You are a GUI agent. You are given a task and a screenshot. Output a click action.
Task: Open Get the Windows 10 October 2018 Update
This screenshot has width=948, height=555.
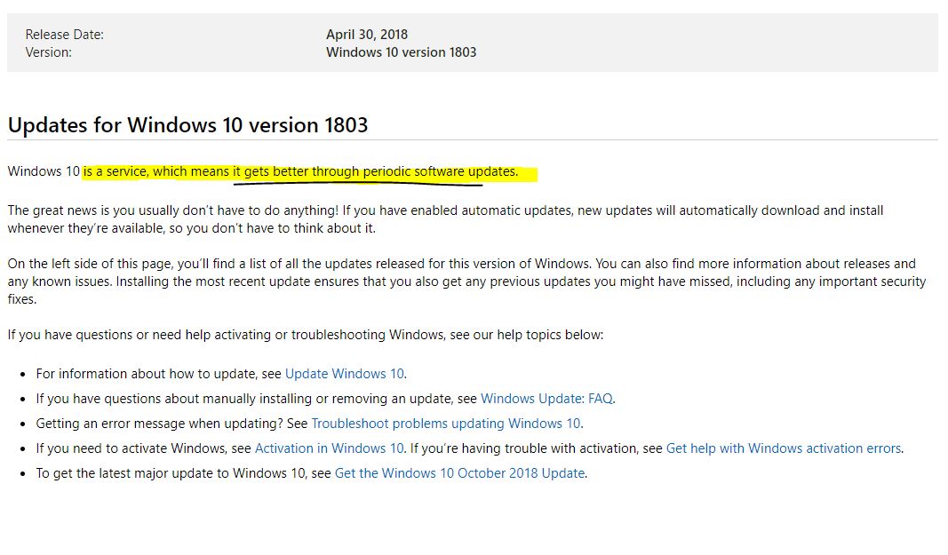coord(459,473)
